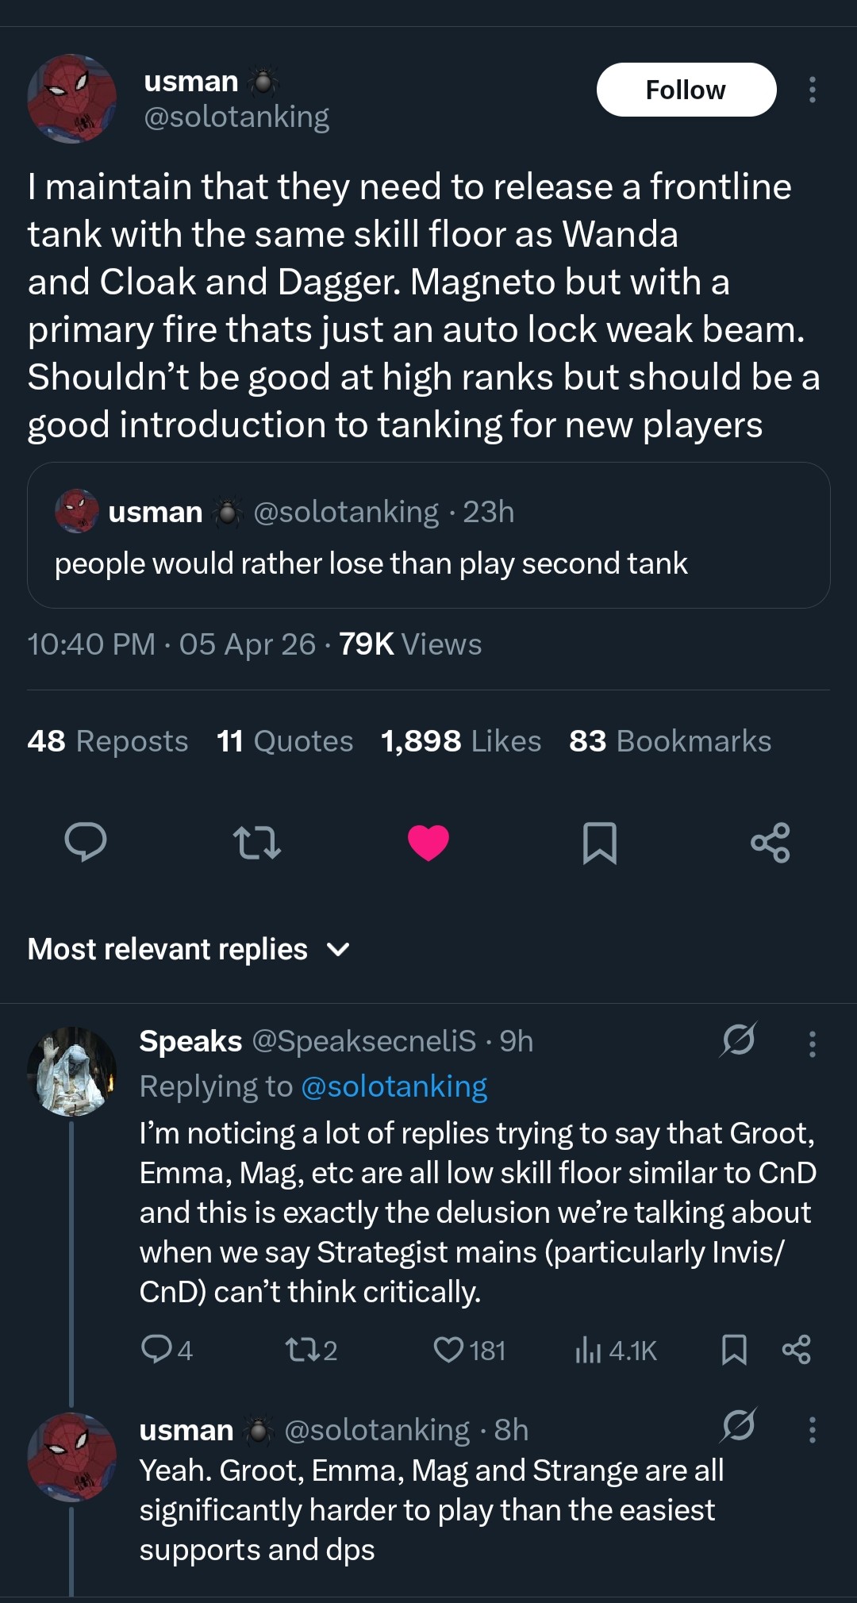Open the @solotanking mention link
This screenshot has height=1603, width=857.
pyautogui.click(x=394, y=1086)
